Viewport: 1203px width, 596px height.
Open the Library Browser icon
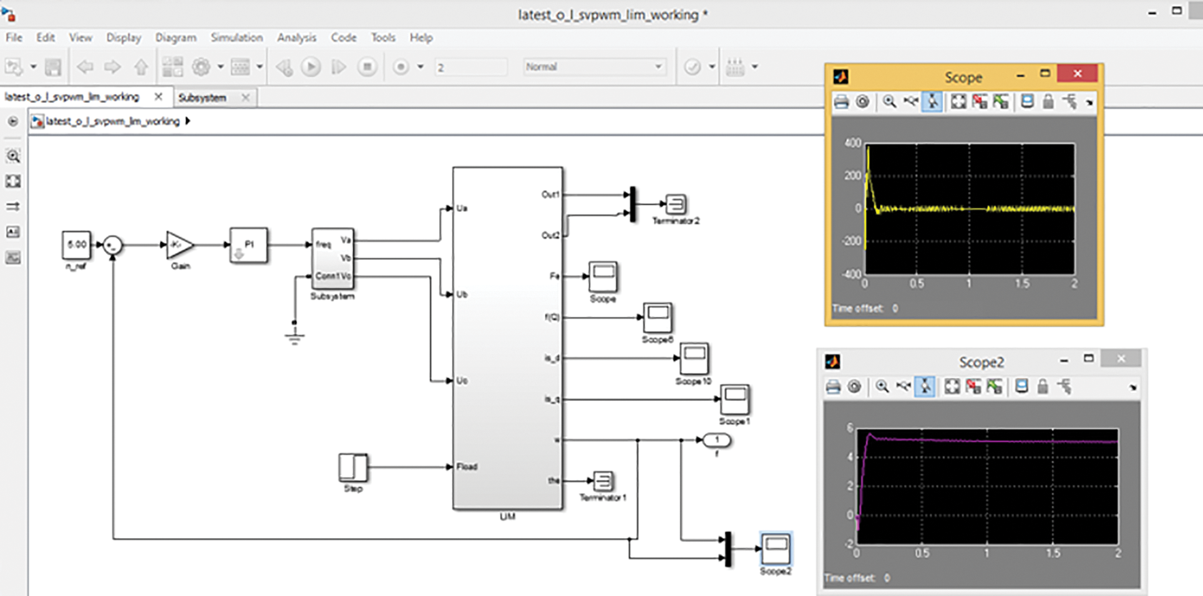(x=172, y=67)
